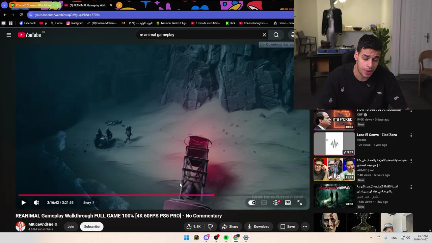Screen dimensions: 432x243
Task: Open the Instagram bookmark
Action: 75,23
